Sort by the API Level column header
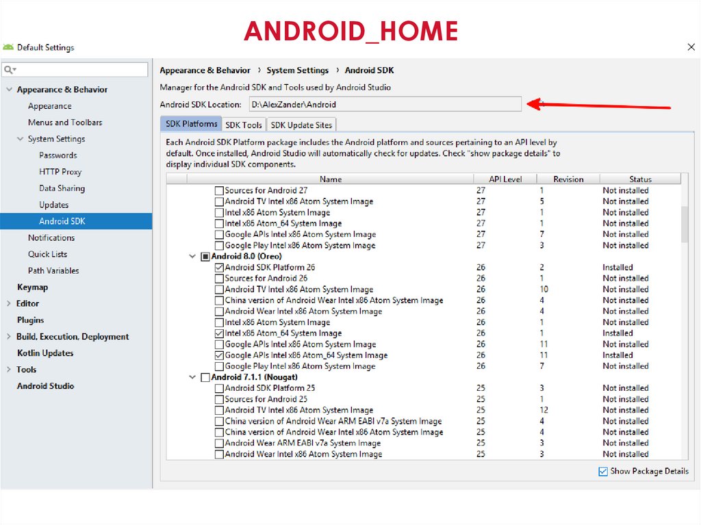 click(x=505, y=179)
